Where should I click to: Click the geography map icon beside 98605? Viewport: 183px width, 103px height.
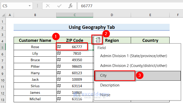[x=59, y=66]
